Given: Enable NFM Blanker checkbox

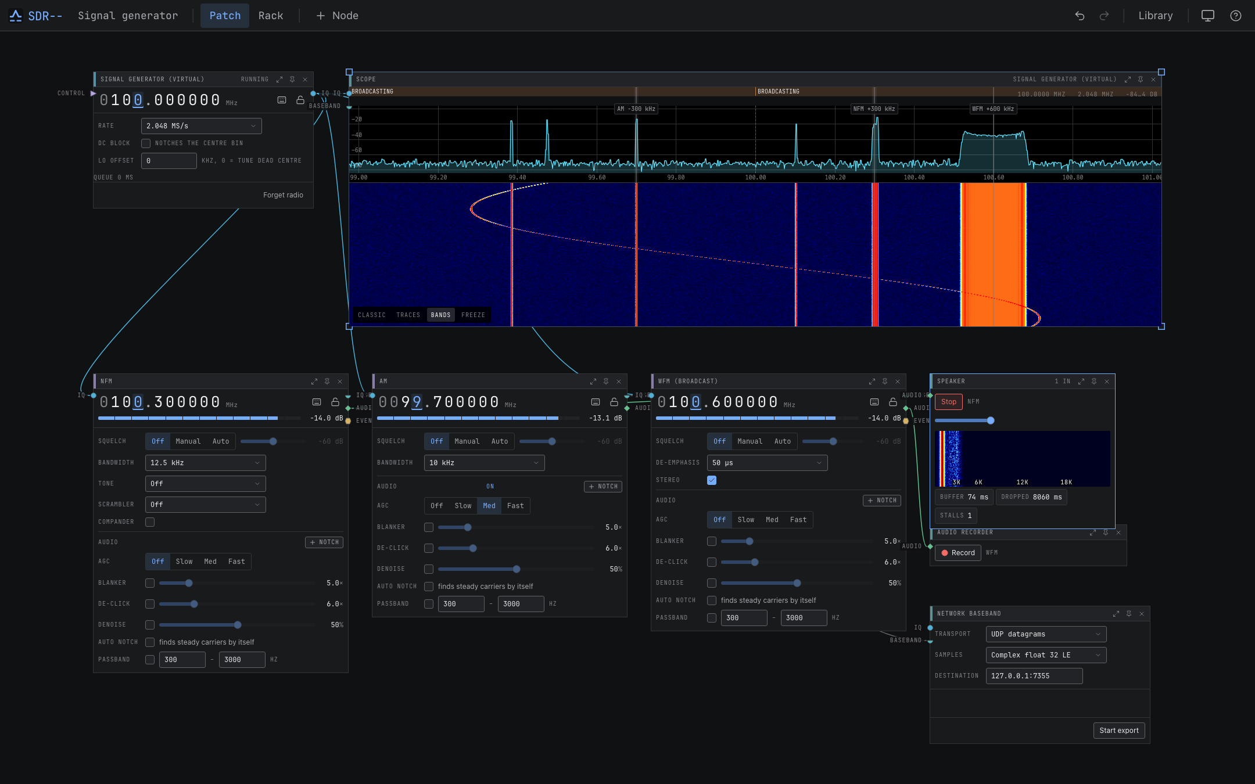Looking at the screenshot, I should coord(150,583).
